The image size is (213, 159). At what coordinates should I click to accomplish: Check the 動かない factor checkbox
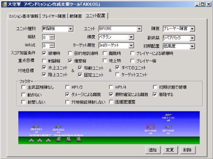pos(23,95)
